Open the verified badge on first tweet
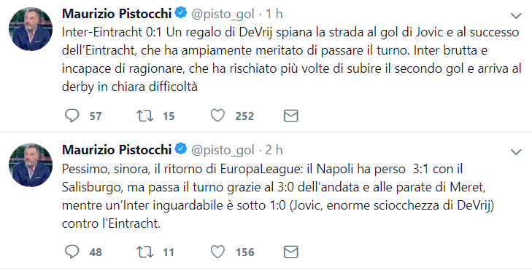Viewport: 532px width, 270px height. coord(181,13)
